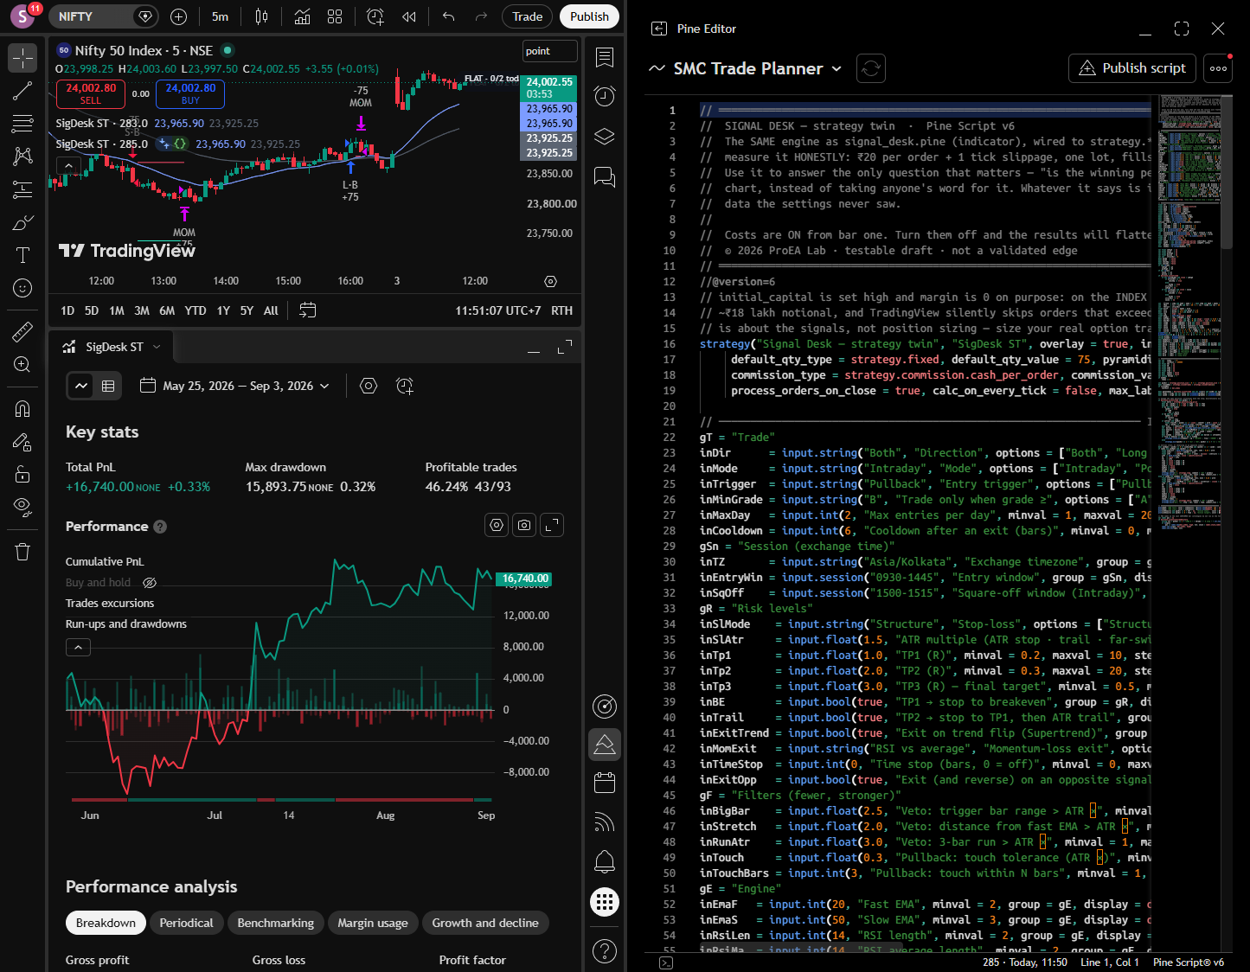Open the products apps grid button
The image size is (1250, 972).
[605, 903]
